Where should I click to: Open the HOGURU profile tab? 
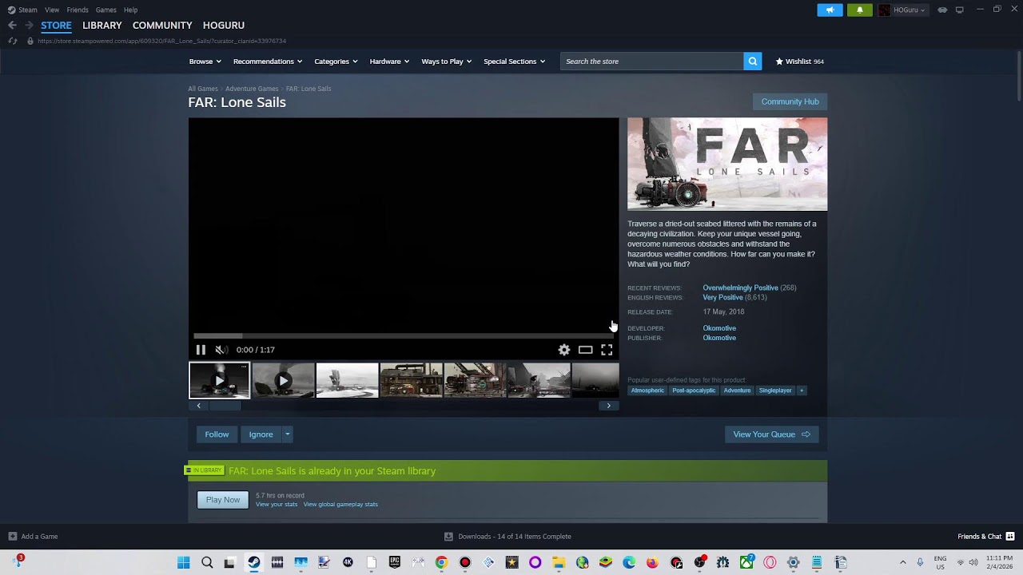point(224,26)
